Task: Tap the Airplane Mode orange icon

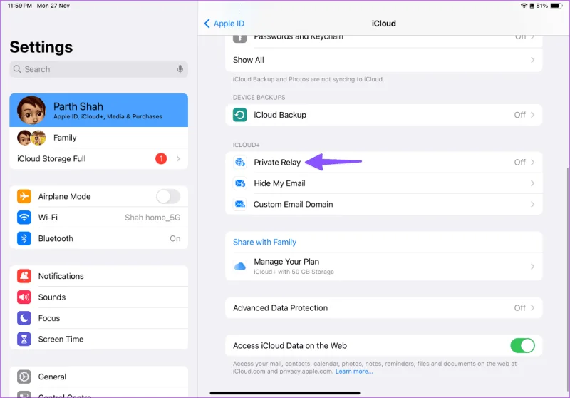Action: coord(24,196)
